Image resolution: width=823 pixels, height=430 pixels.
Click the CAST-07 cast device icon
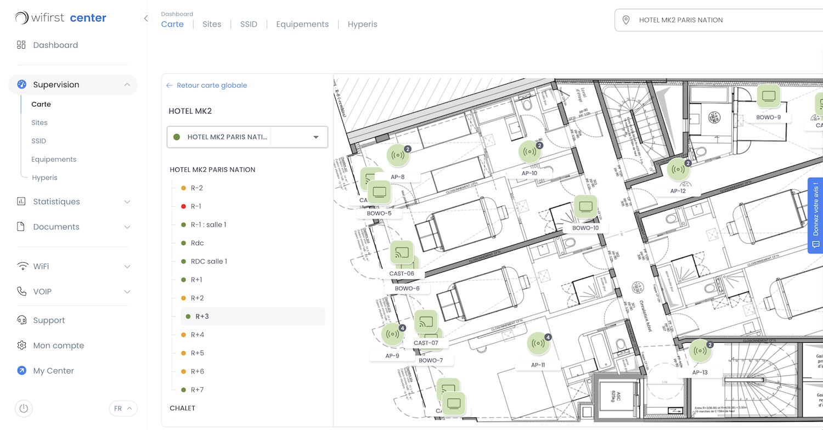pos(426,322)
